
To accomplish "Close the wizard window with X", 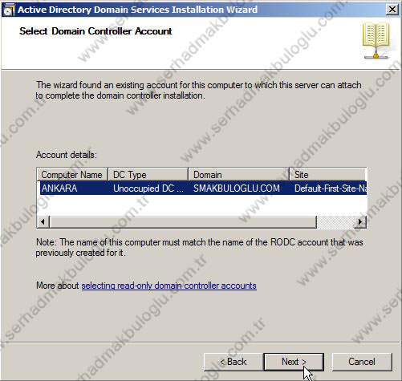I will coord(392,10).
